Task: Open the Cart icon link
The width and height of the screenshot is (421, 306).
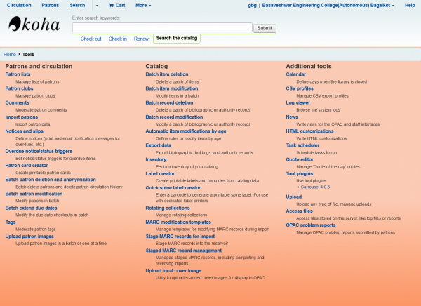Action: (116, 5)
